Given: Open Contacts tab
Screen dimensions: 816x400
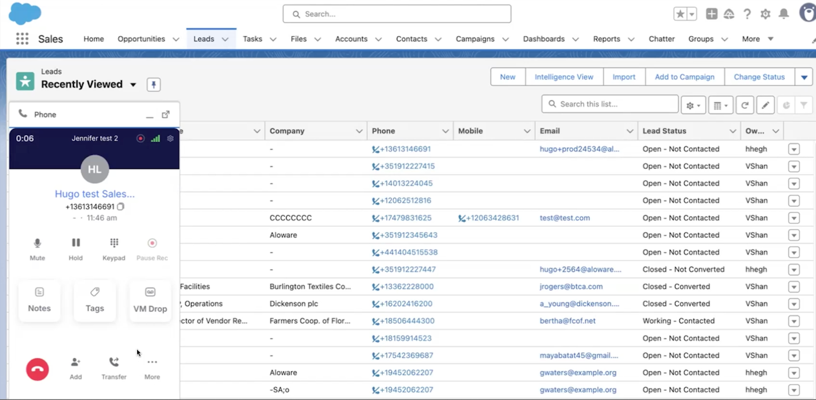Looking at the screenshot, I should pyautogui.click(x=412, y=39).
